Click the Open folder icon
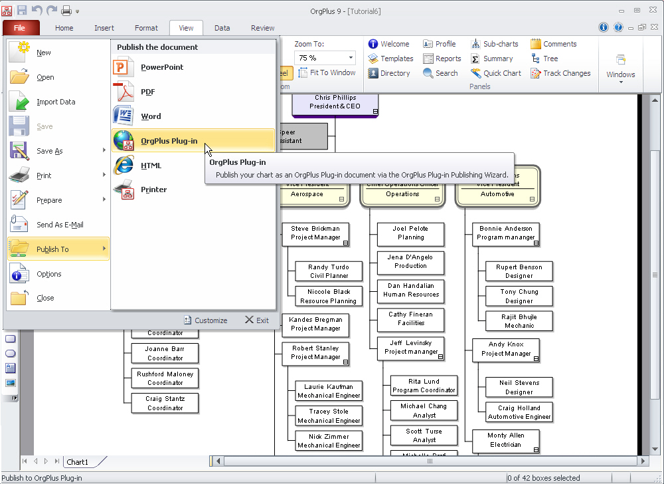 pos(19,77)
